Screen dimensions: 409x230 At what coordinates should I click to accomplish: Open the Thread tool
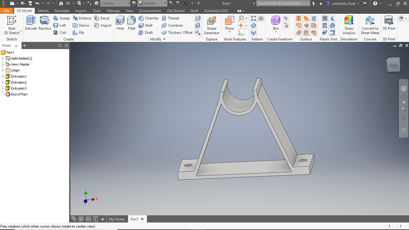[170, 18]
